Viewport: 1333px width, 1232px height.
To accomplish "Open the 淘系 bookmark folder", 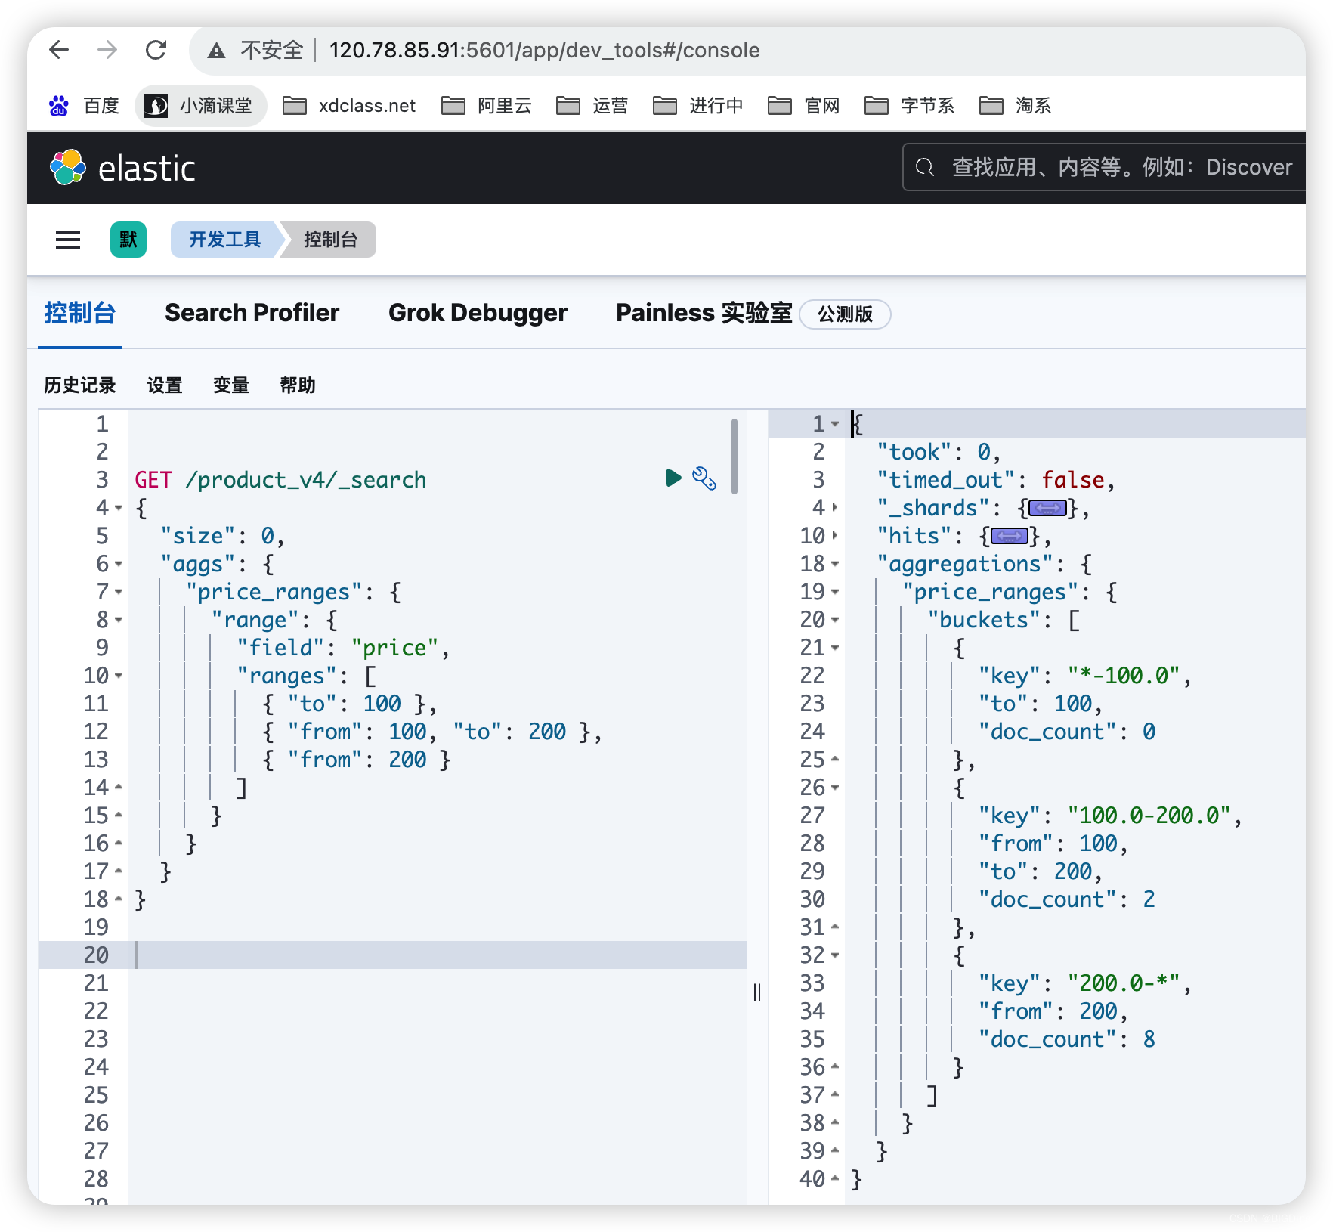I will tap(1015, 106).
